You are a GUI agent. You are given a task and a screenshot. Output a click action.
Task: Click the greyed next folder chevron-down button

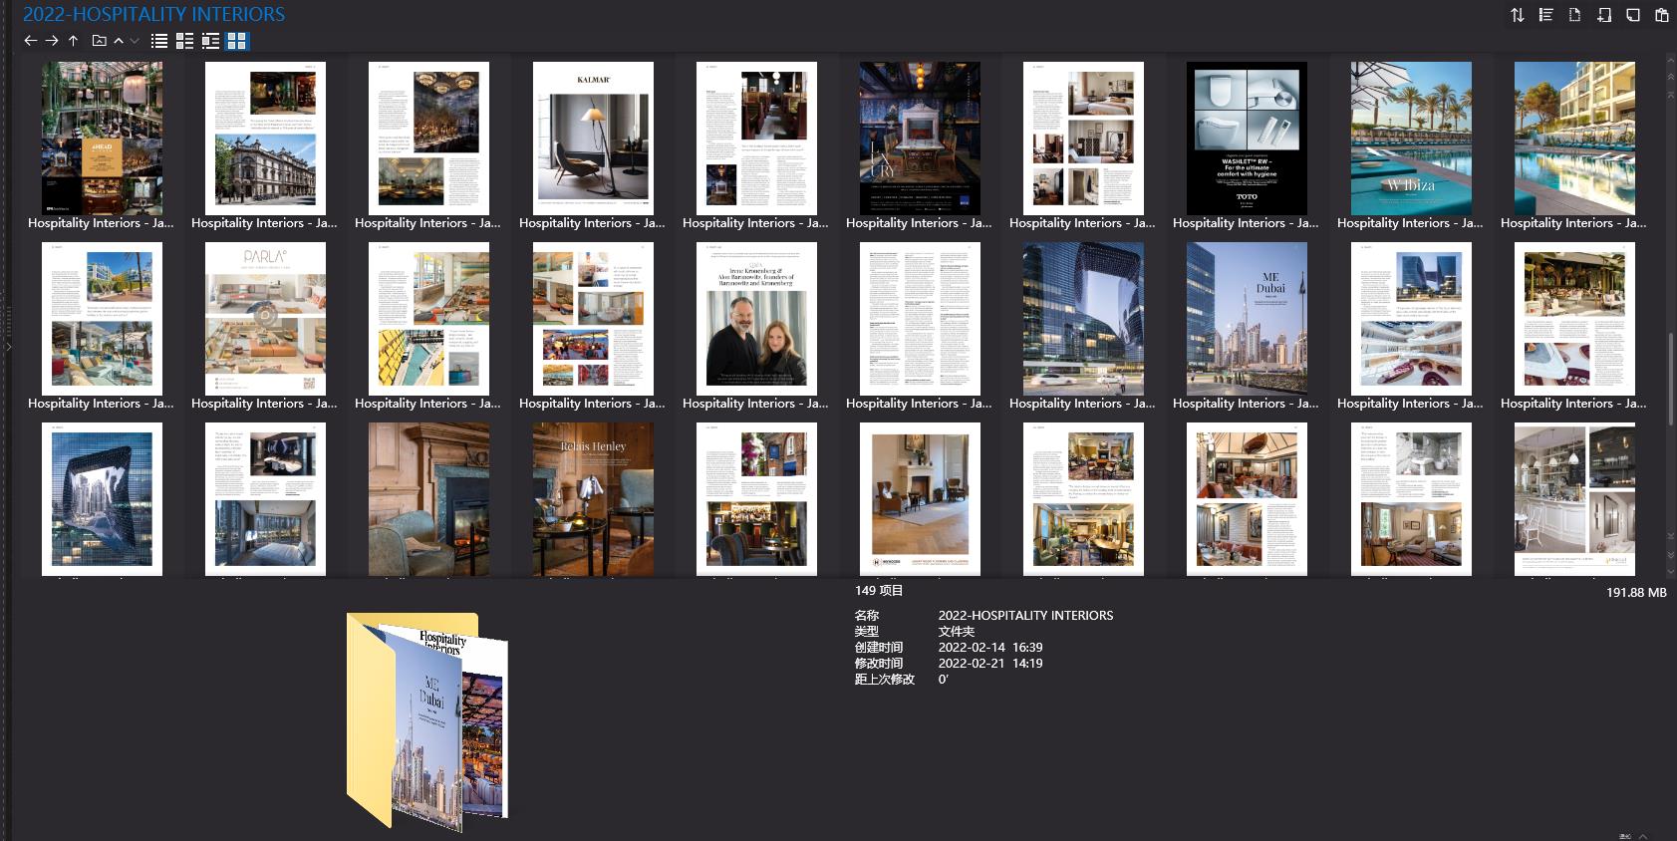135,41
